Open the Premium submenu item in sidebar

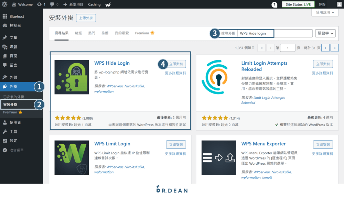[12, 112]
